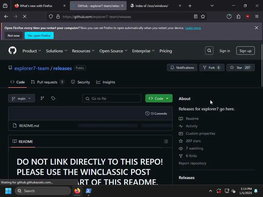Click the browser address bar URL
Screen dimensions: 263x197
tap(97, 17)
